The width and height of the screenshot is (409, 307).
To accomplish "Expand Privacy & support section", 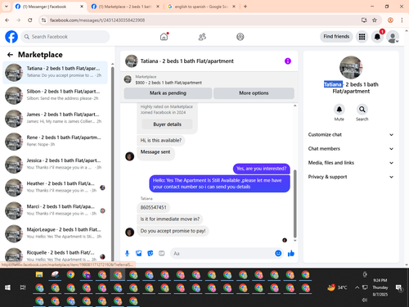I will [x=351, y=177].
